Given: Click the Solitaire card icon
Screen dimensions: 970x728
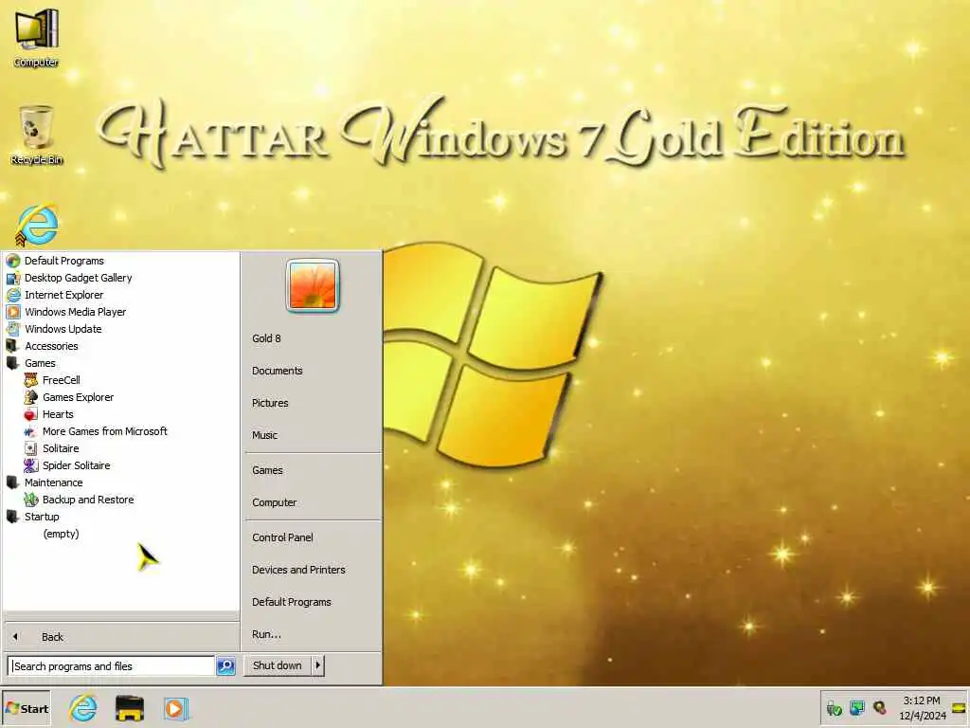Looking at the screenshot, I should pos(30,448).
